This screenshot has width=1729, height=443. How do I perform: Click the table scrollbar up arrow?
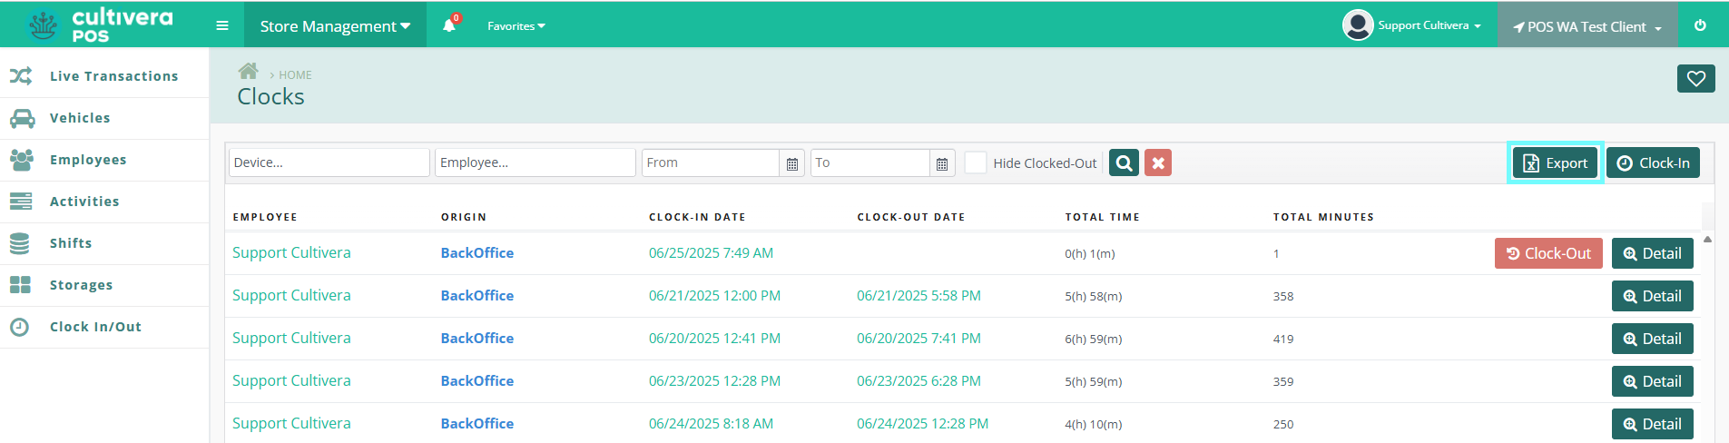click(x=1707, y=240)
